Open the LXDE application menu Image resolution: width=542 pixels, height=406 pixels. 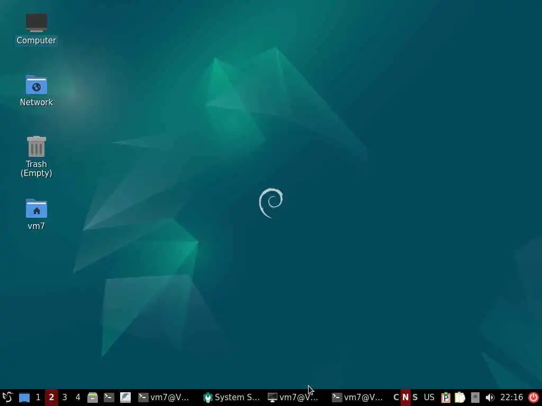(x=7, y=398)
